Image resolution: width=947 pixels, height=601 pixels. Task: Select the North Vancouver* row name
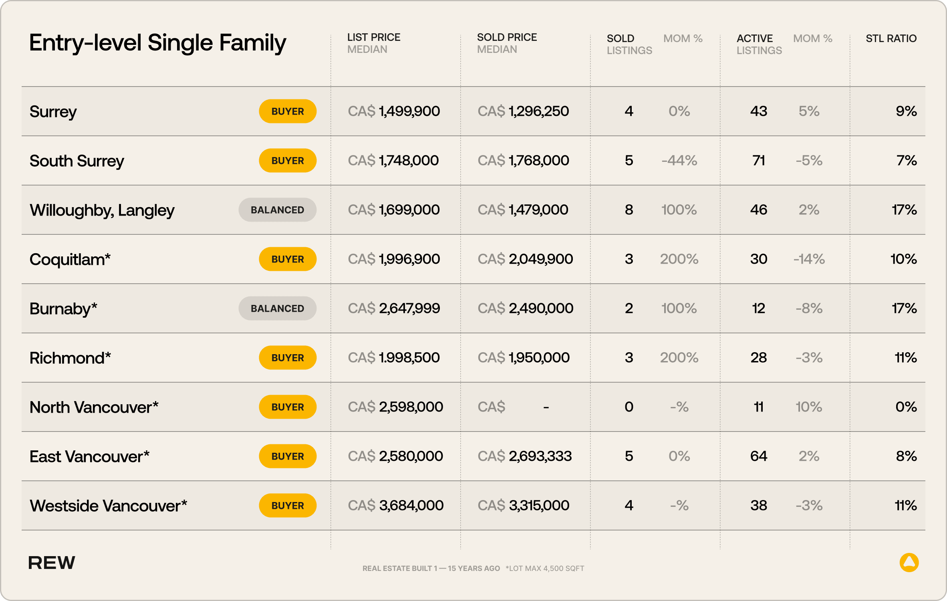pyautogui.click(x=94, y=407)
